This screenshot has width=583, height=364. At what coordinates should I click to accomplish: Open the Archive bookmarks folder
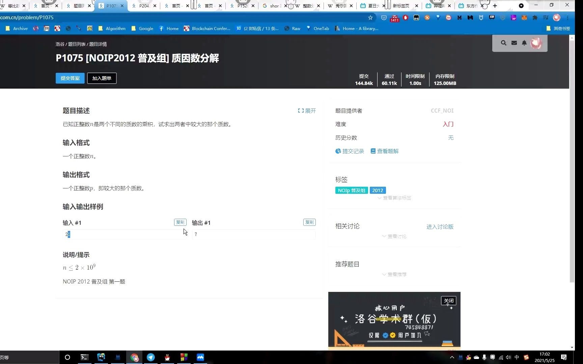[17, 29]
